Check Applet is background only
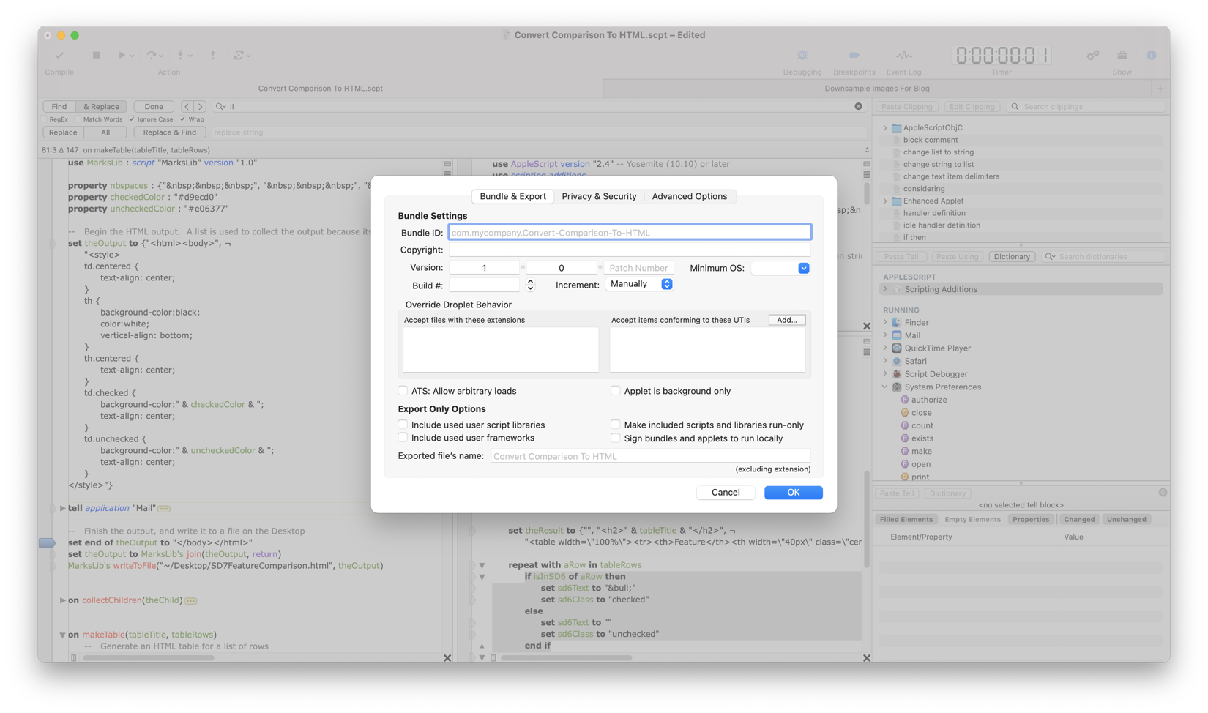 tap(616, 391)
